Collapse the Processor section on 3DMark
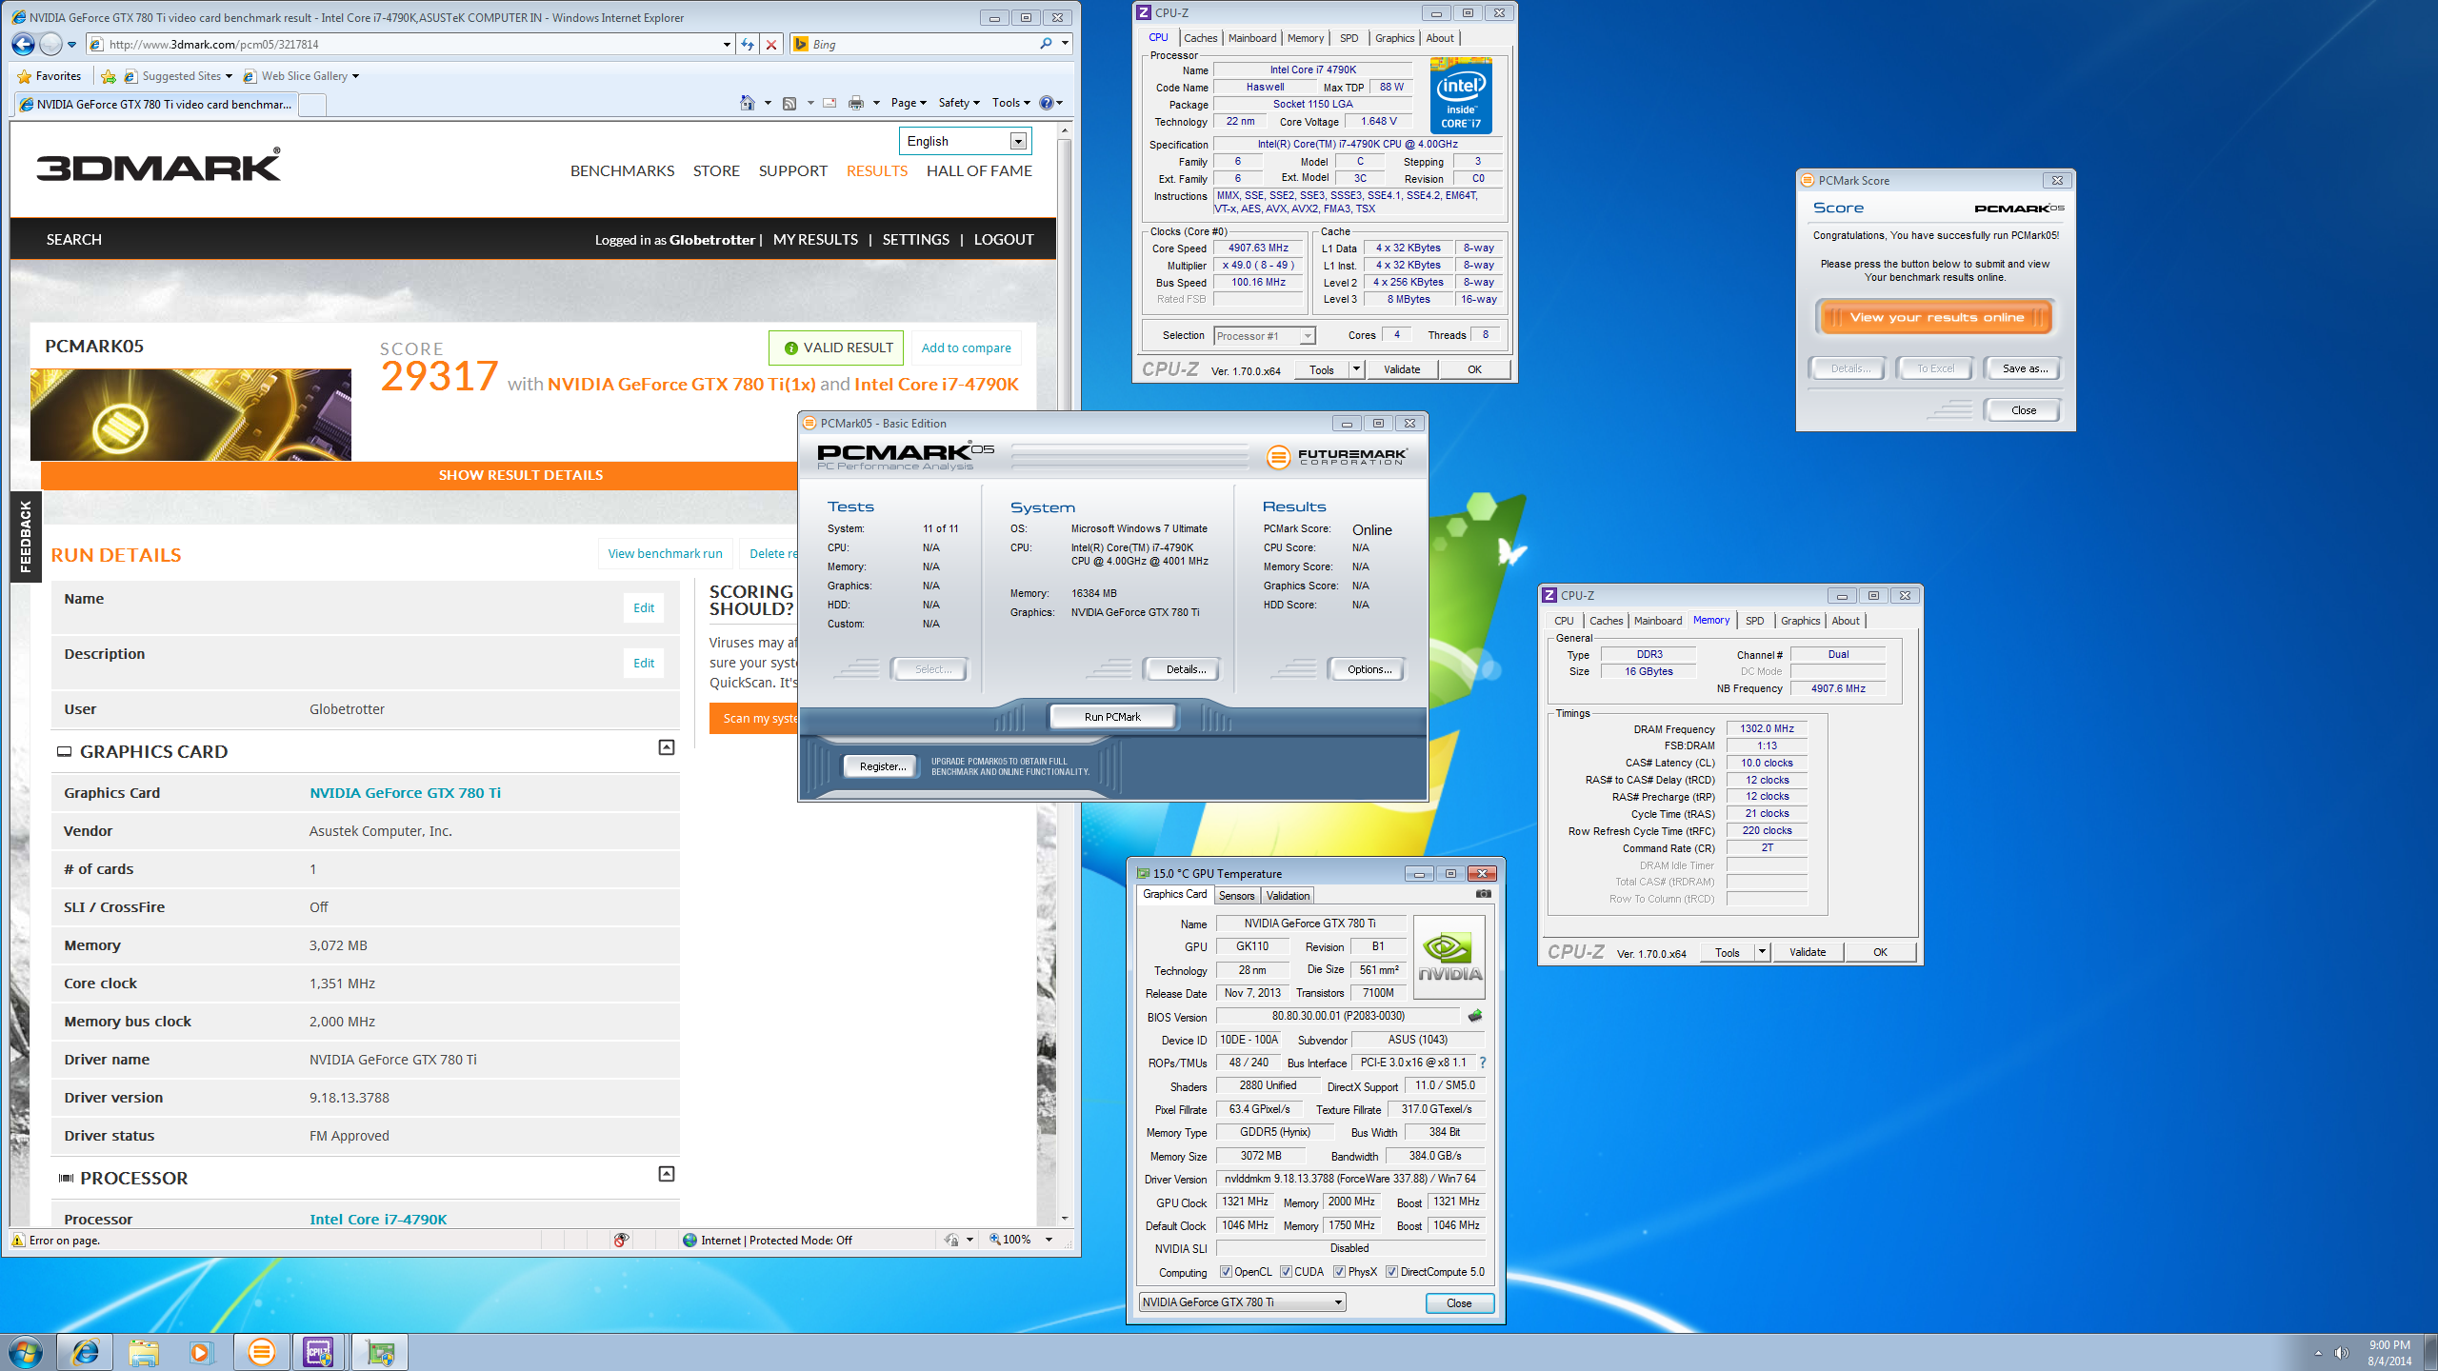 point(667,1174)
